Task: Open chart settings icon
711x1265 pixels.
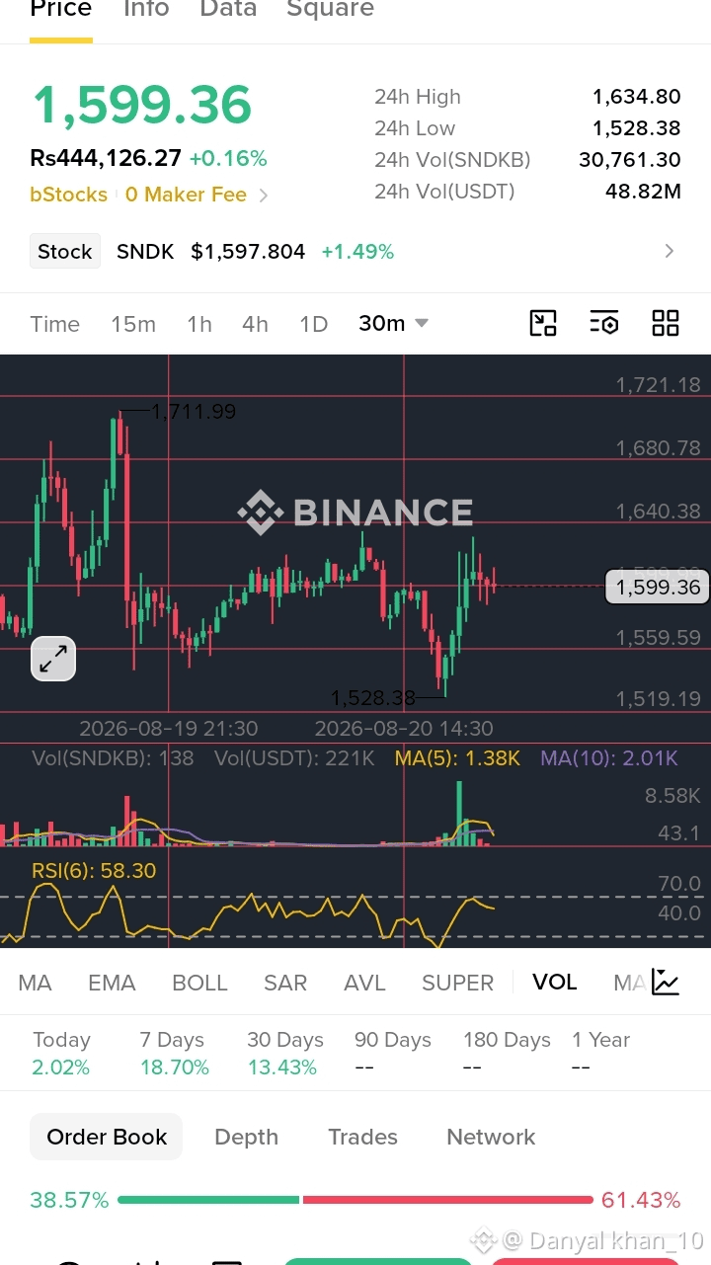Action: click(603, 323)
